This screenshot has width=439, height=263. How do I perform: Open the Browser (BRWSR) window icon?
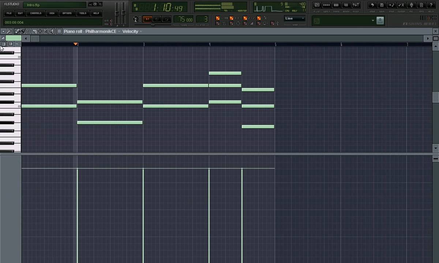346,5
